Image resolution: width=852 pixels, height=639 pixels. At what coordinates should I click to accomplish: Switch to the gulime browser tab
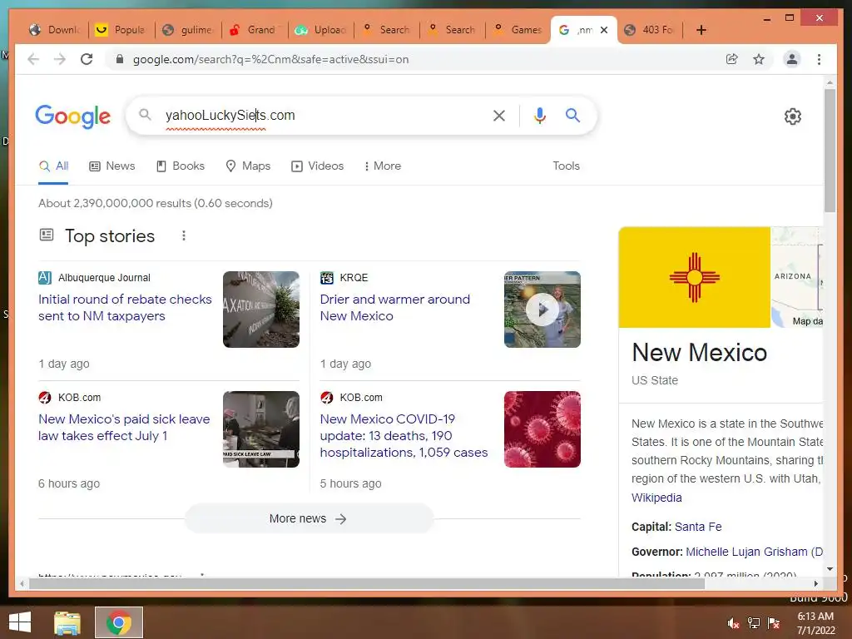(x=189, y=30)
